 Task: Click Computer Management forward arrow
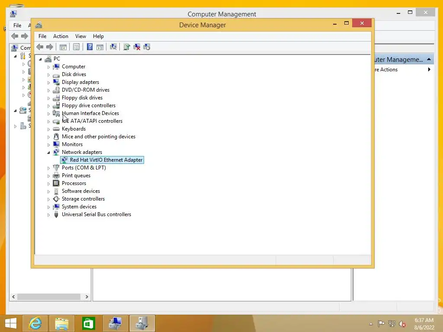[25, 36]
